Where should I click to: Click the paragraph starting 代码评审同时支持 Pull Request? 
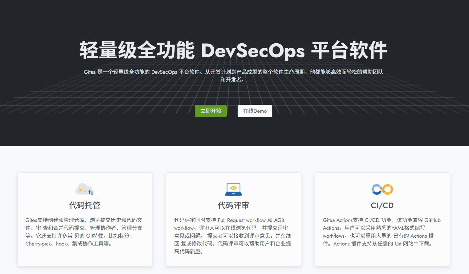coord(233,236)
